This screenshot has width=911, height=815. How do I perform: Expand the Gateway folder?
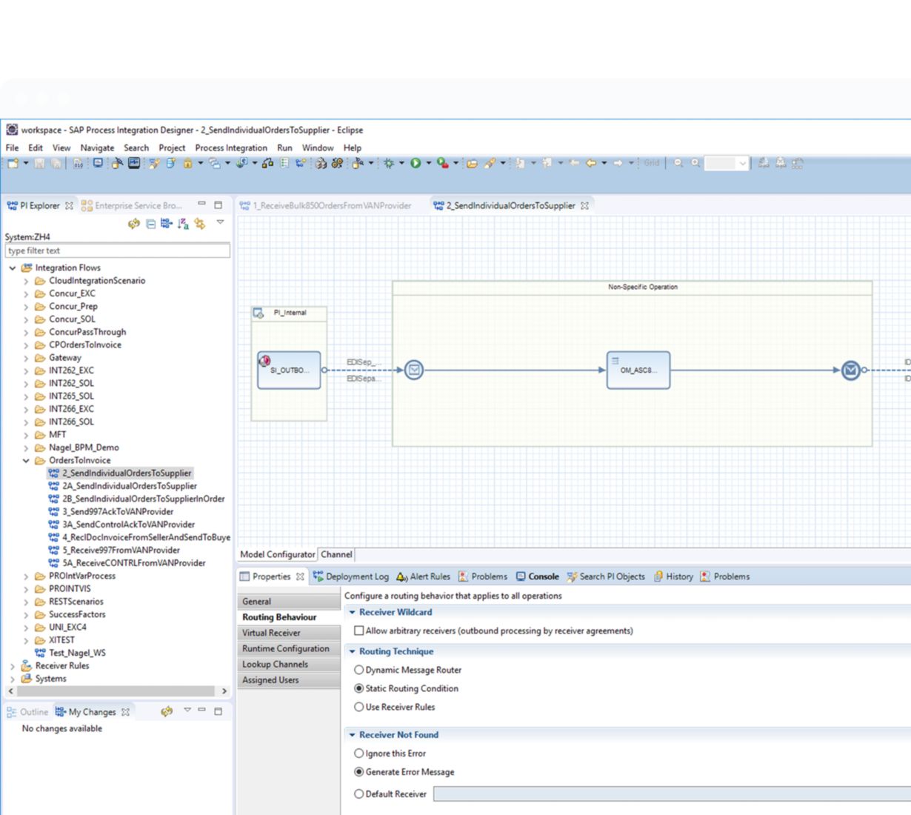(x=26, y=358)
